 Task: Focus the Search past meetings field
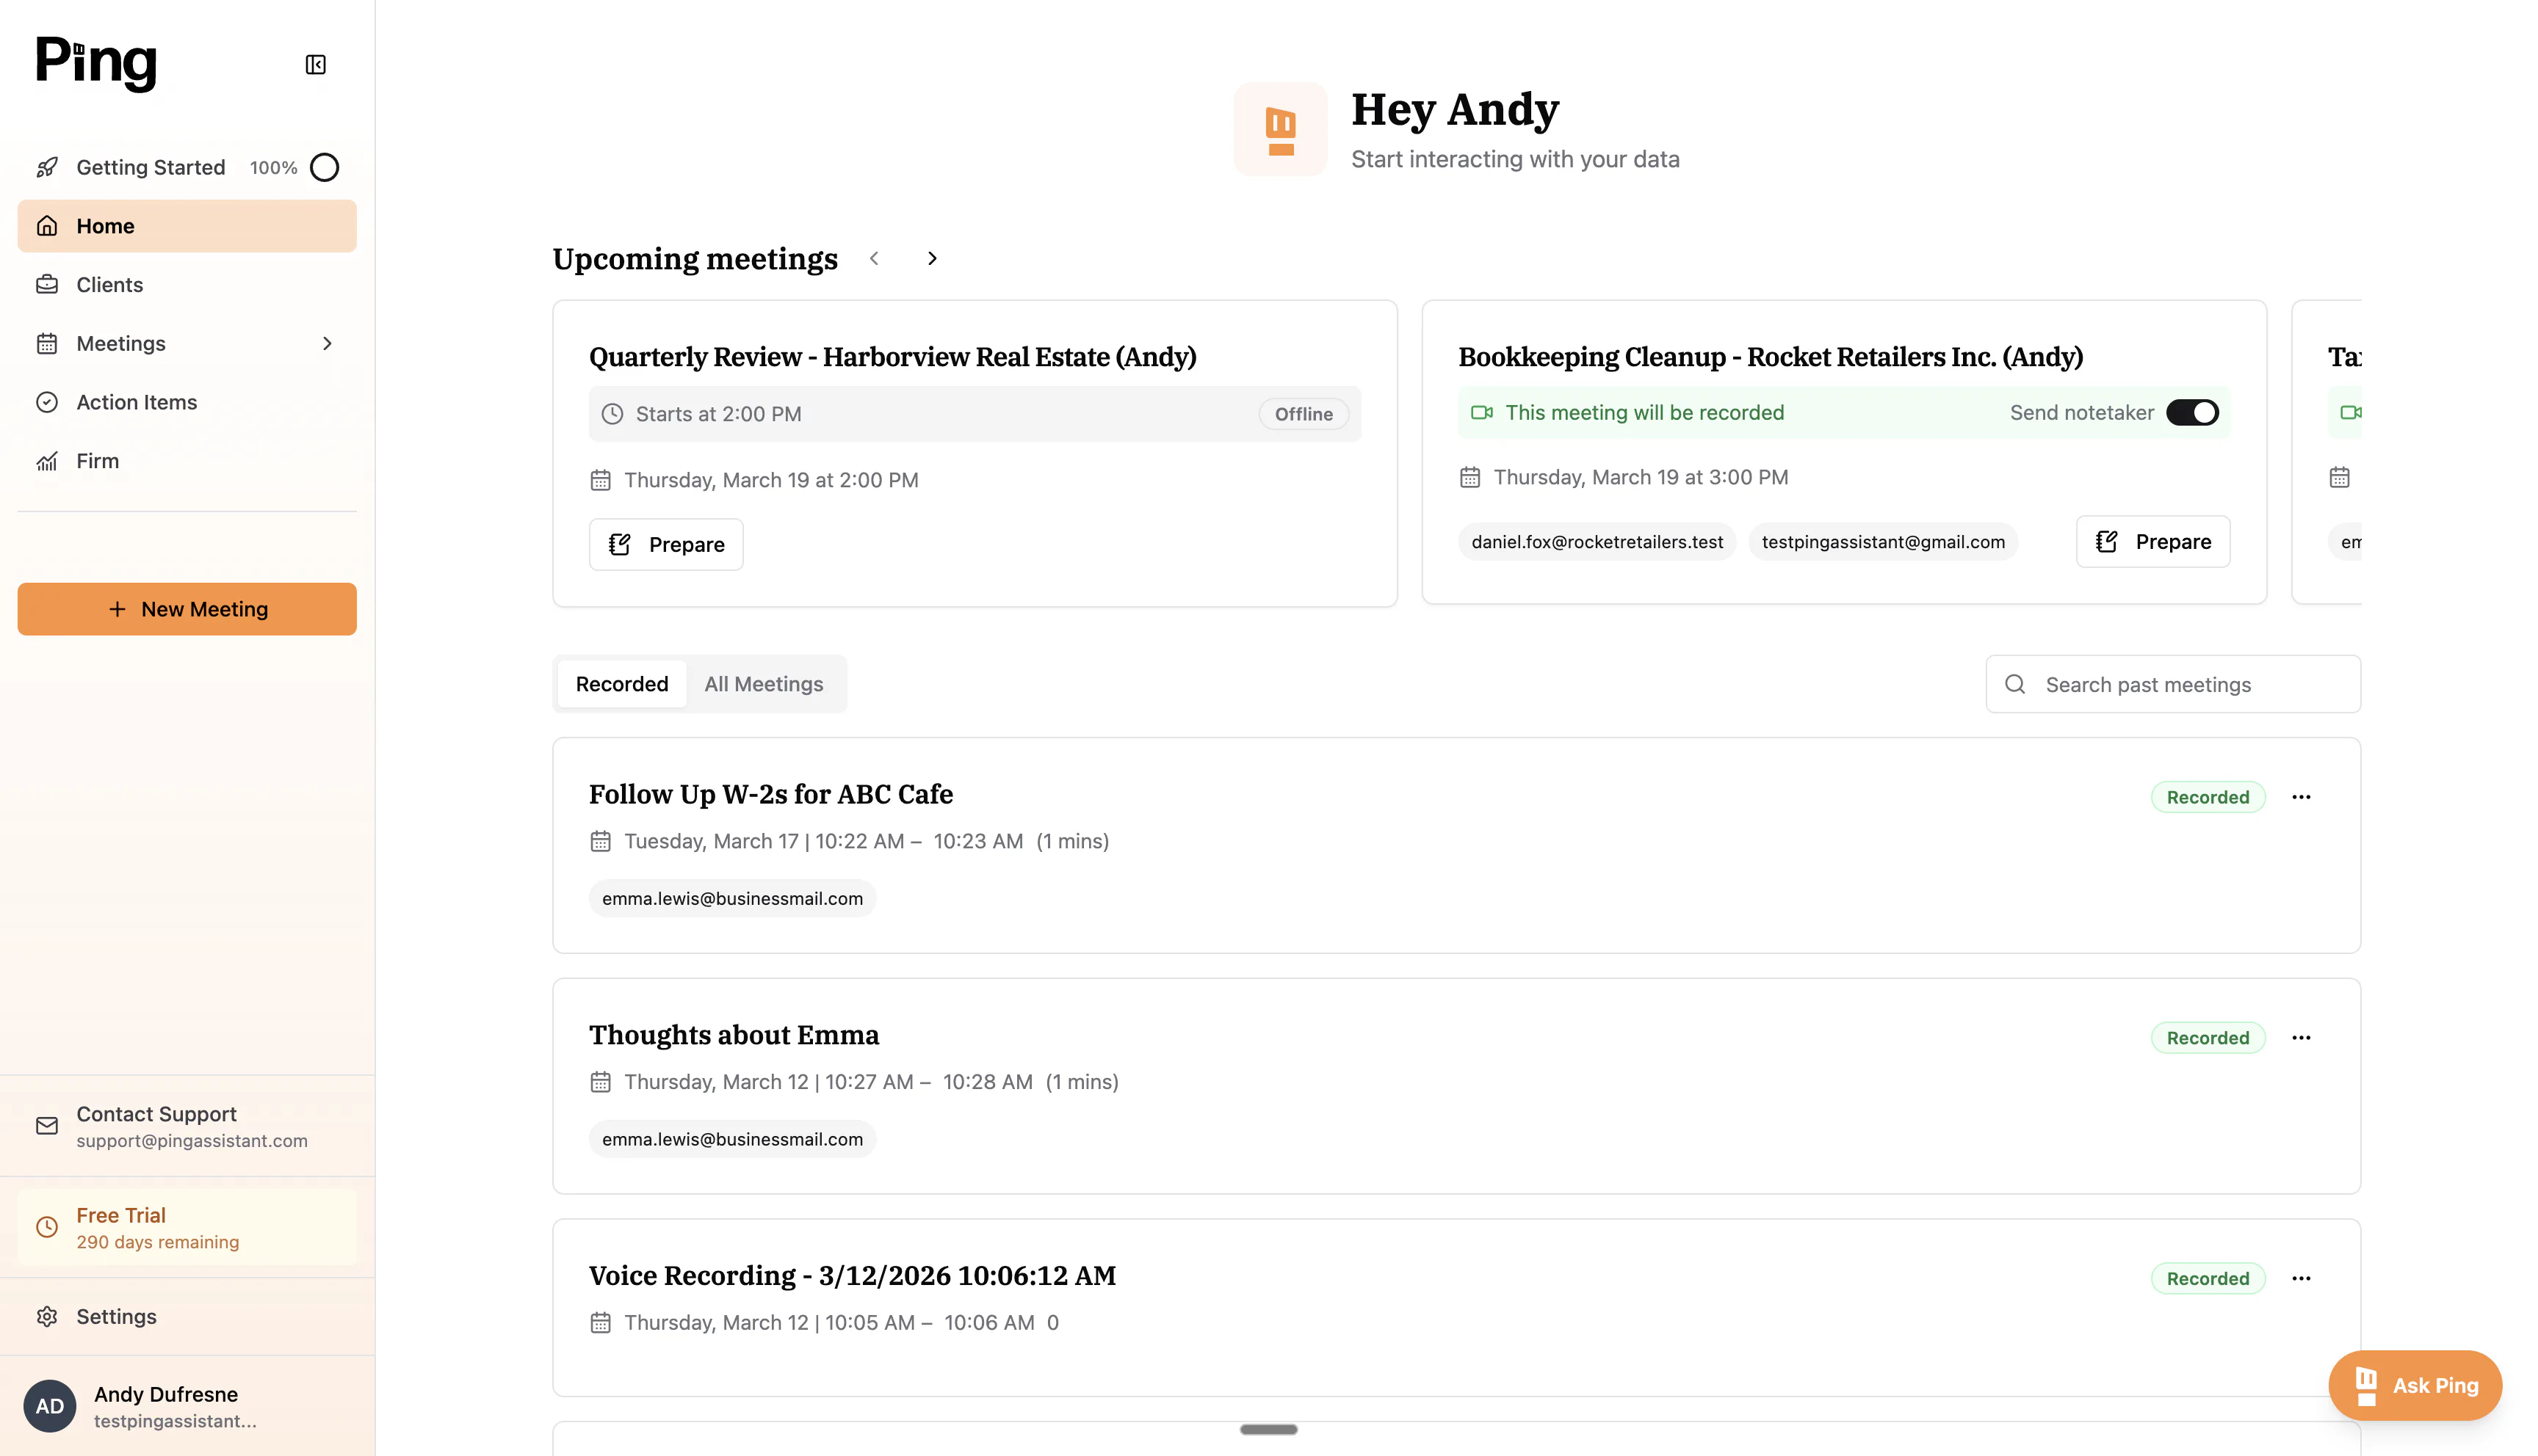[2173, 684]
